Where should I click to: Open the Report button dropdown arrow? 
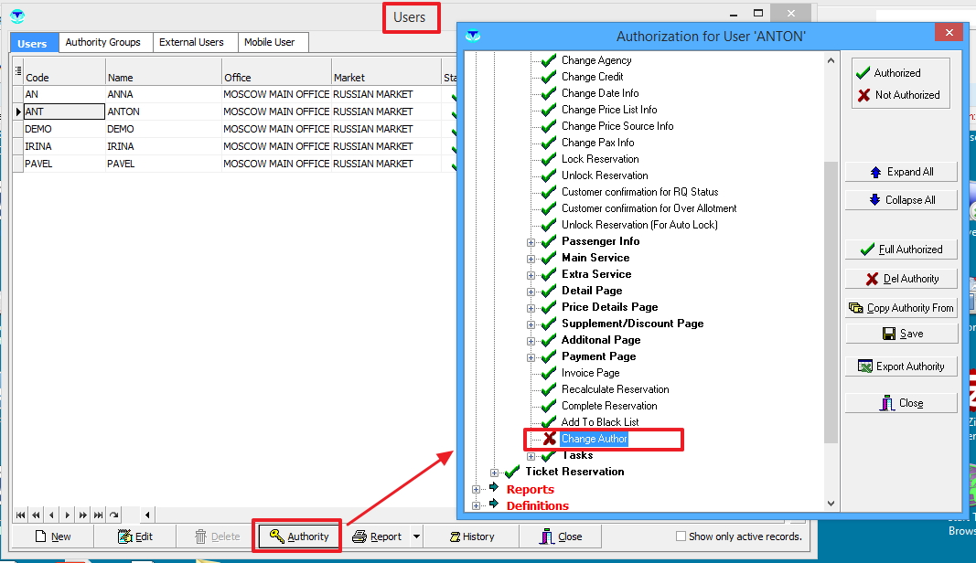(x=417, y=536)
